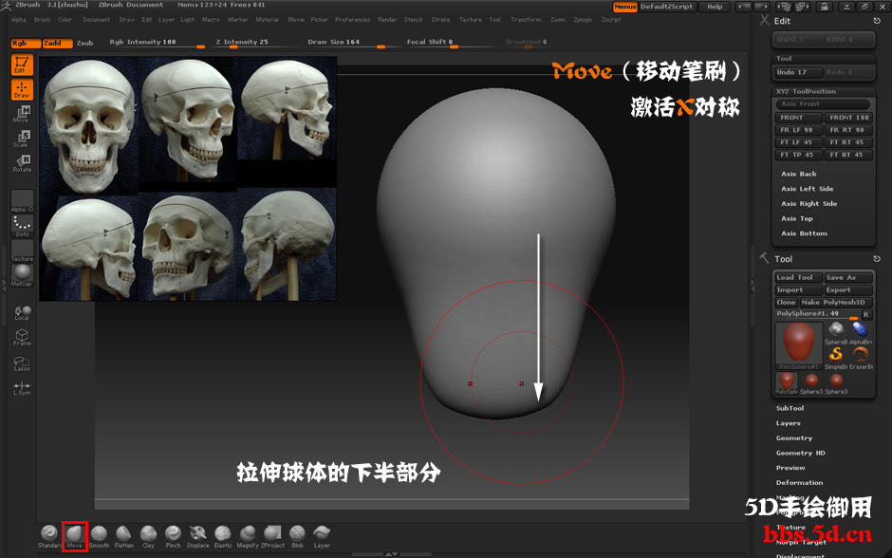The image size is (892, 558).
Task: Open the Alpha Off selector
Action: (x=22, y=201)
